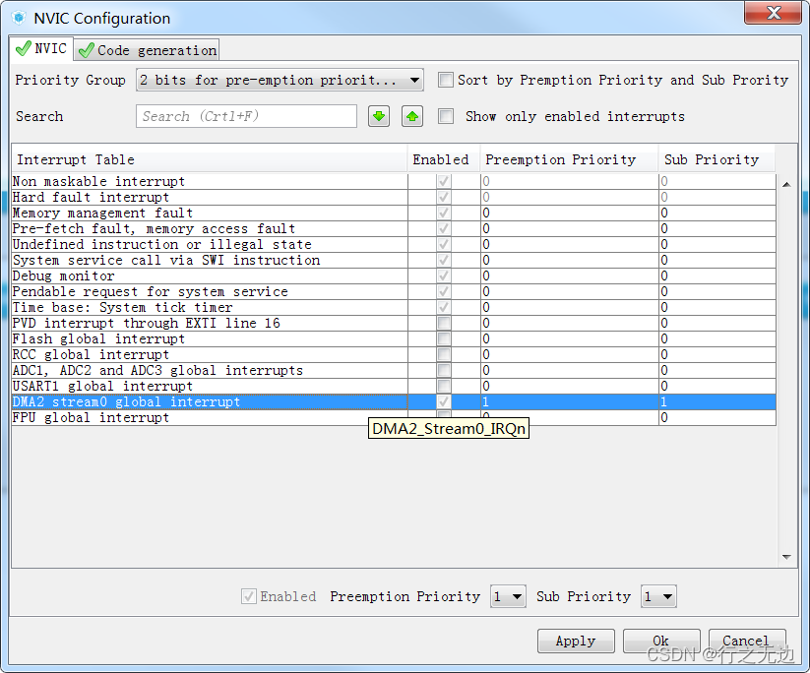Enable USART1 global interrupt checkbox
The height and width of the screenshot is (673, 810).
point(443,387)
